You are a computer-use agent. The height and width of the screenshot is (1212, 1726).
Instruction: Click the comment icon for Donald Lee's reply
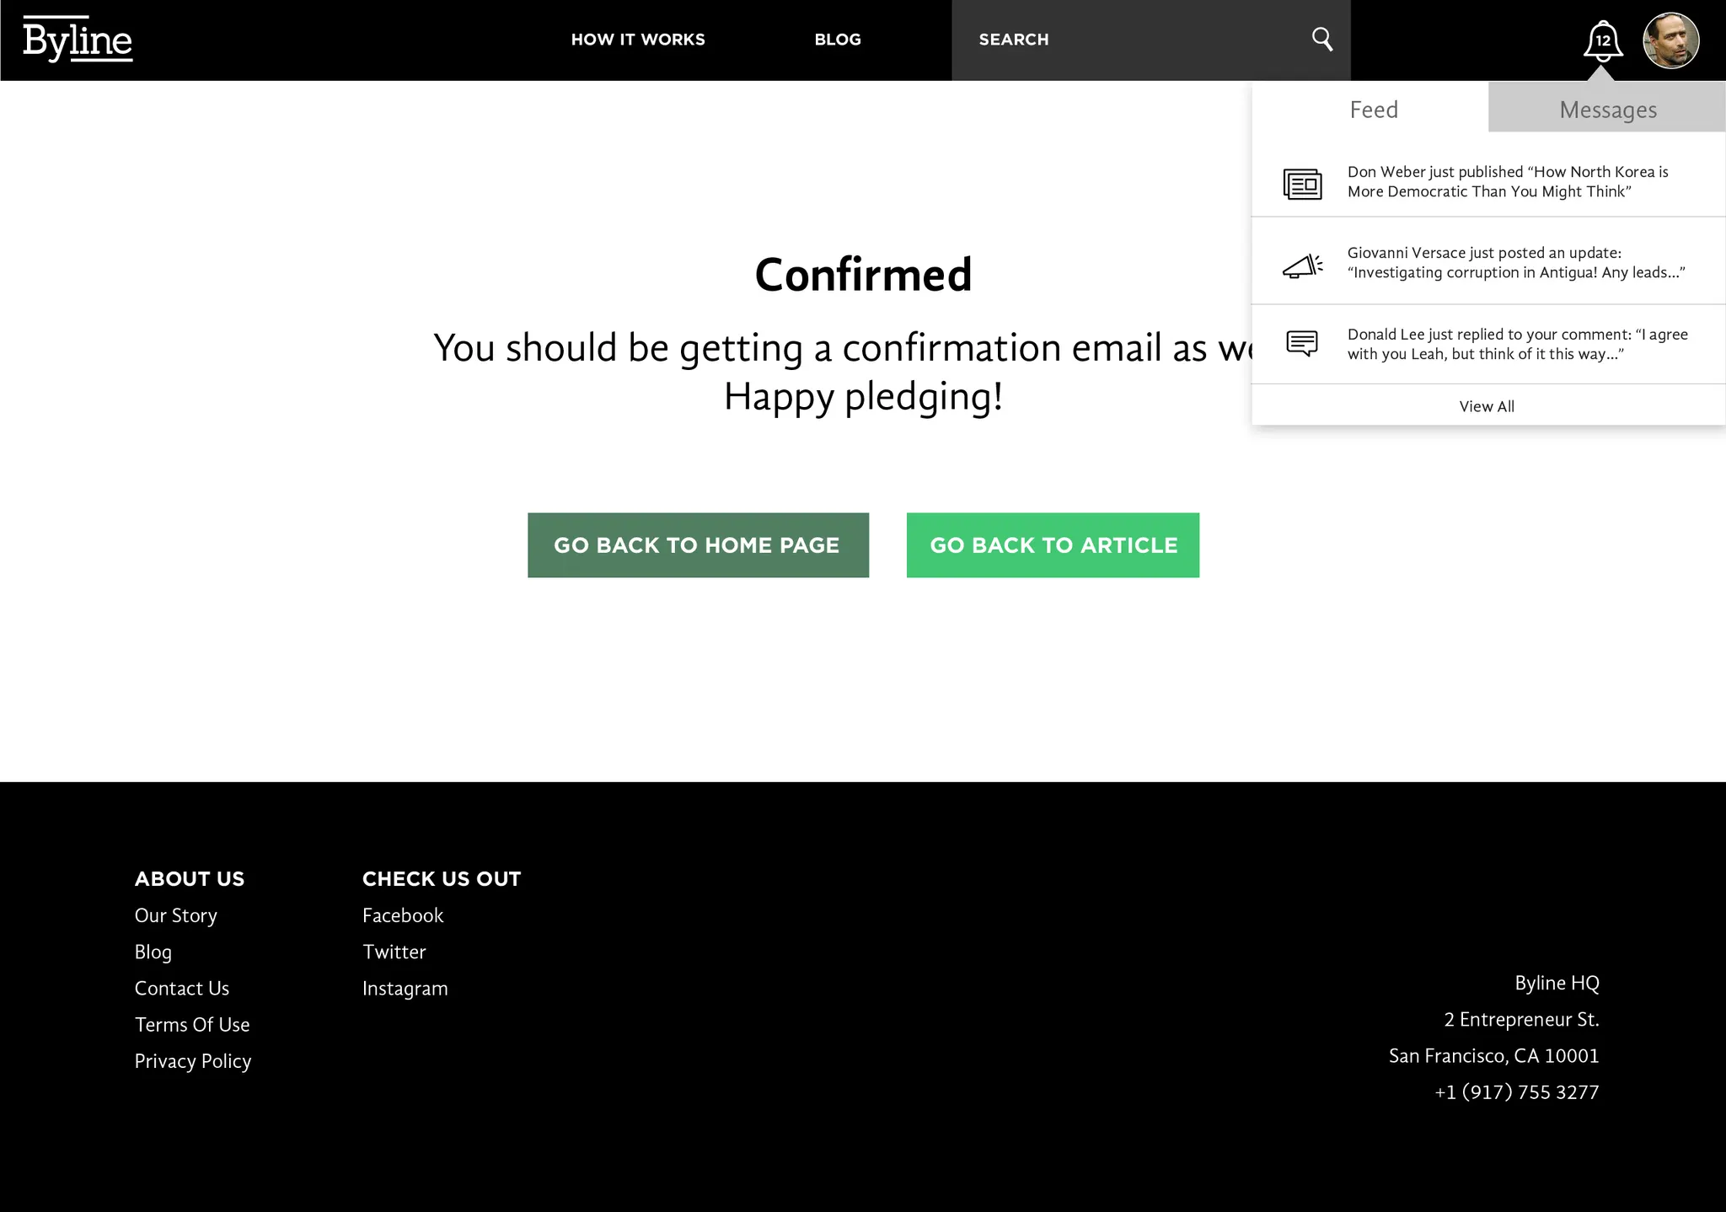[1302, 343]
